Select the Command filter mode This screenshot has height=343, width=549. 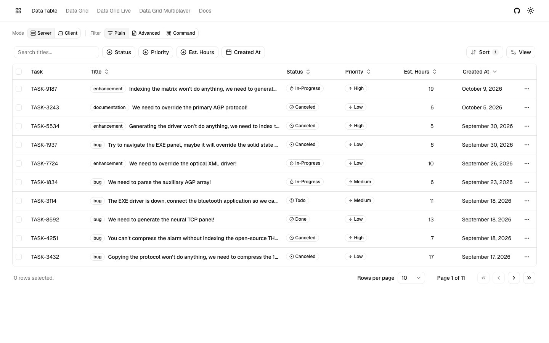pos(181,33)
